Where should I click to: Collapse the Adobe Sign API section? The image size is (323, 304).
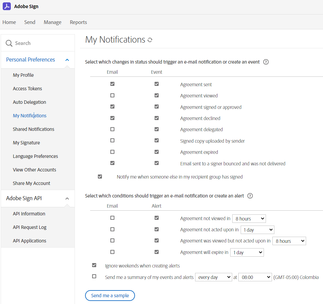coord(67,198)
